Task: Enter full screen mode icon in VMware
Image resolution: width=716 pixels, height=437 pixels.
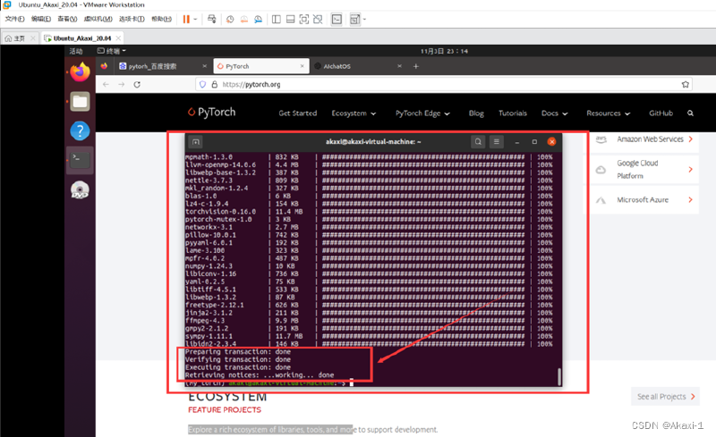Action: click(x=304, y=19)
